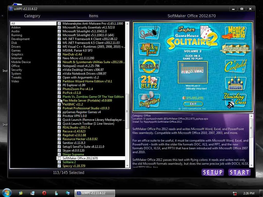
Task: Select PE Explorer v1.99 item
Action: 74,85
